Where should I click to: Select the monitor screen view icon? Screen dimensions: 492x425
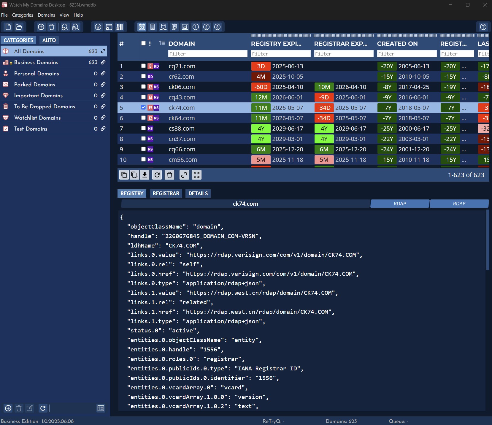(185, 27)
